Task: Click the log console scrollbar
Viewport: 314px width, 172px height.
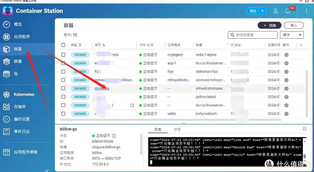Action: click(304, 156)
